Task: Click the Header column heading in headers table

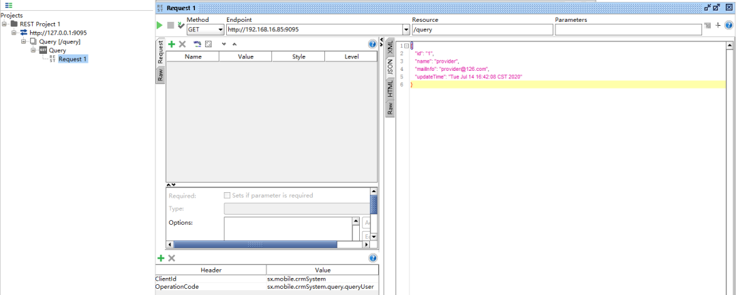Action: click(x=211, y=270)
